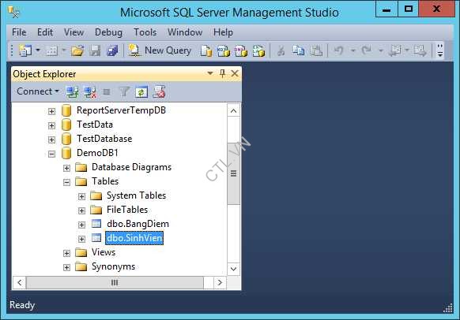Open the View menu
The height and width of the screenshot is (320, 460).
(x=74, y=32)
